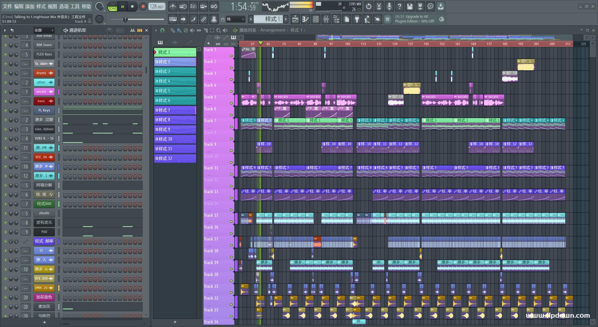Open the piano roll view

[x=305, y=19]
